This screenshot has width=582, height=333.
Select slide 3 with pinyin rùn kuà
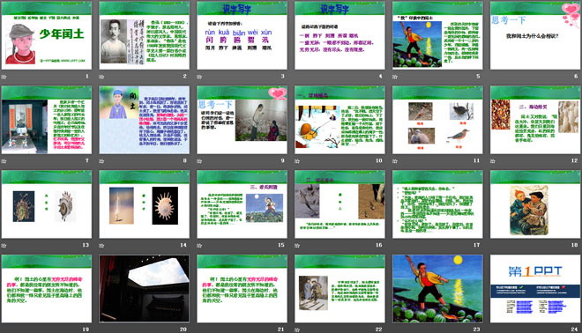point(242,35)
